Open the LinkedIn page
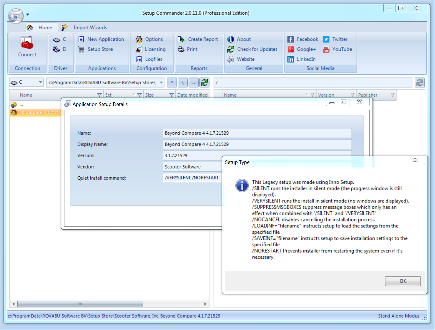 [301, 59]
